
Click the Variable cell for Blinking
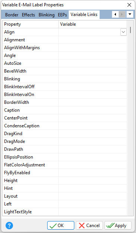[x=93, y=79]
